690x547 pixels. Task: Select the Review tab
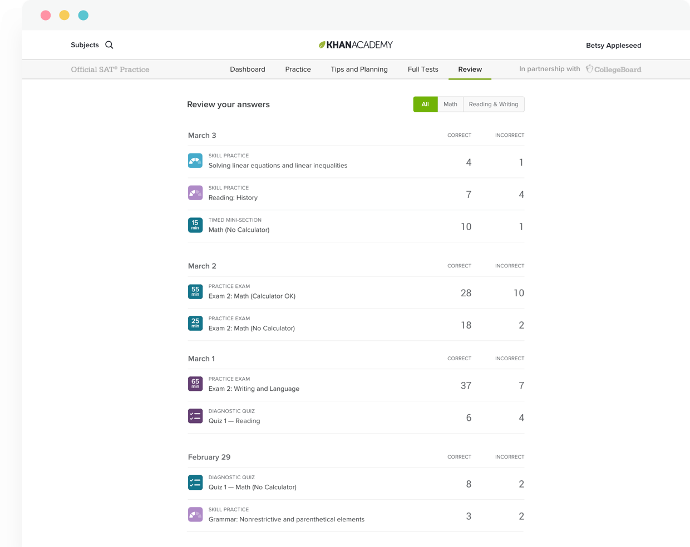point(470,69)
